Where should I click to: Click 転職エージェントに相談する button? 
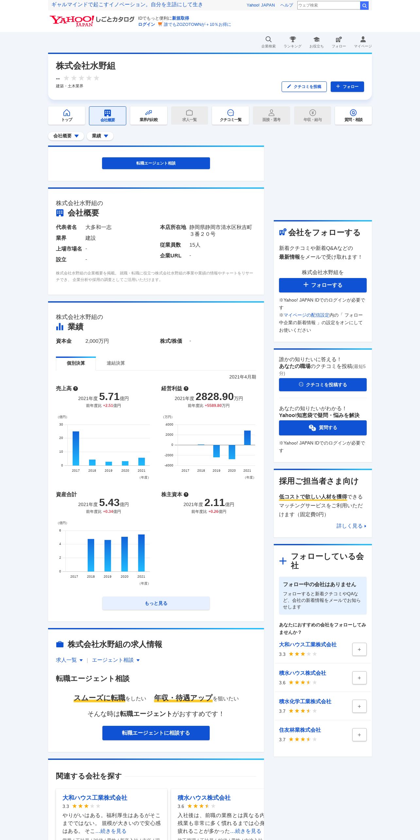[156, 733]
